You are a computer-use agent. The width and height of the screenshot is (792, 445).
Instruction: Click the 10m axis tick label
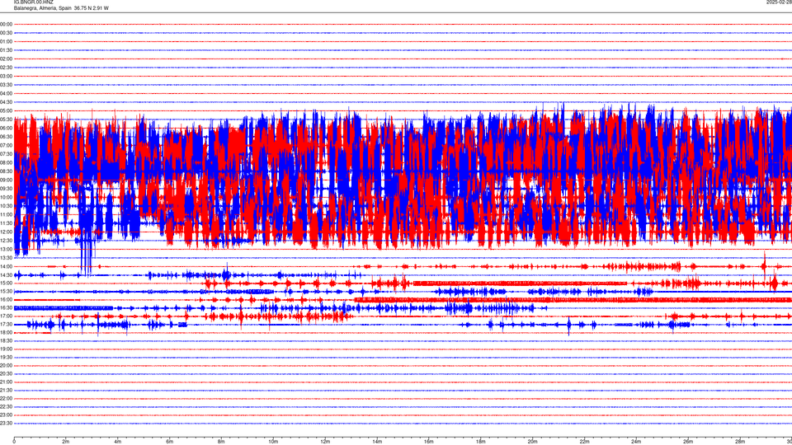273,442
